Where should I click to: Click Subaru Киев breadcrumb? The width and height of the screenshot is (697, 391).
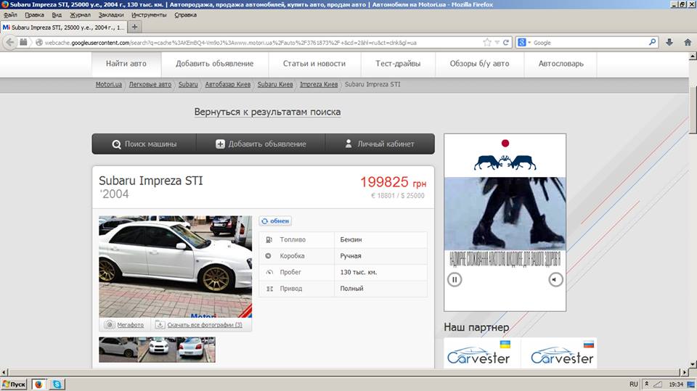[x=275, y=84]
